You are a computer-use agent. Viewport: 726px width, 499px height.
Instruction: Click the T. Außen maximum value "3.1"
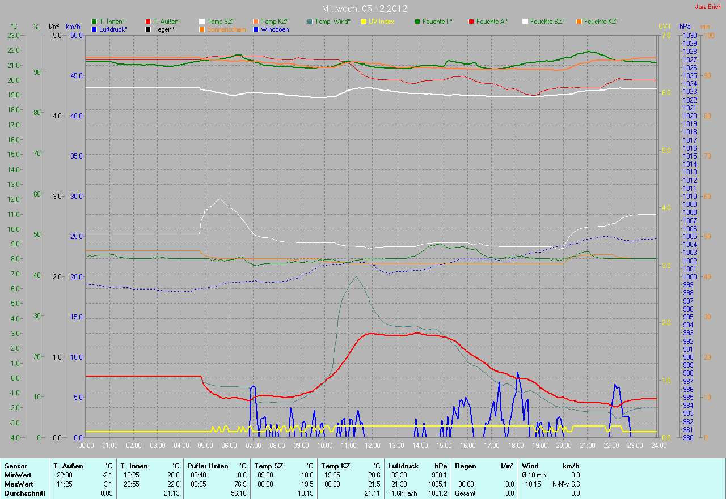click(108, 484)
